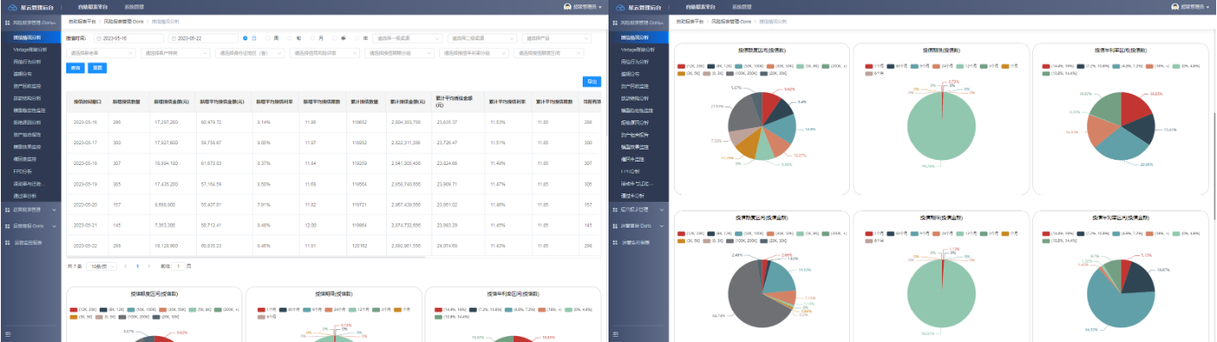Click the sidebar collapse hamburger icon in right window
Viewport: 1217px width, 342px height.
click(x=615, y=333)
